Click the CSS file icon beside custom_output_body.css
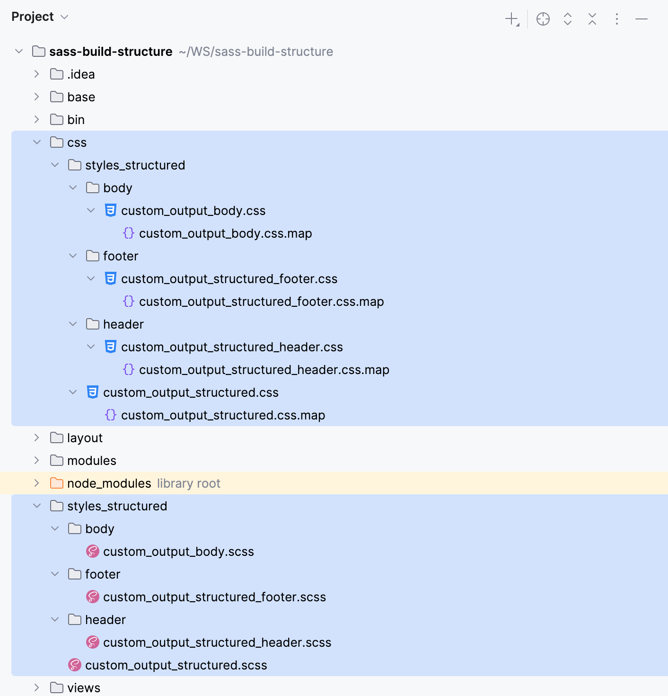 point(110,210)
